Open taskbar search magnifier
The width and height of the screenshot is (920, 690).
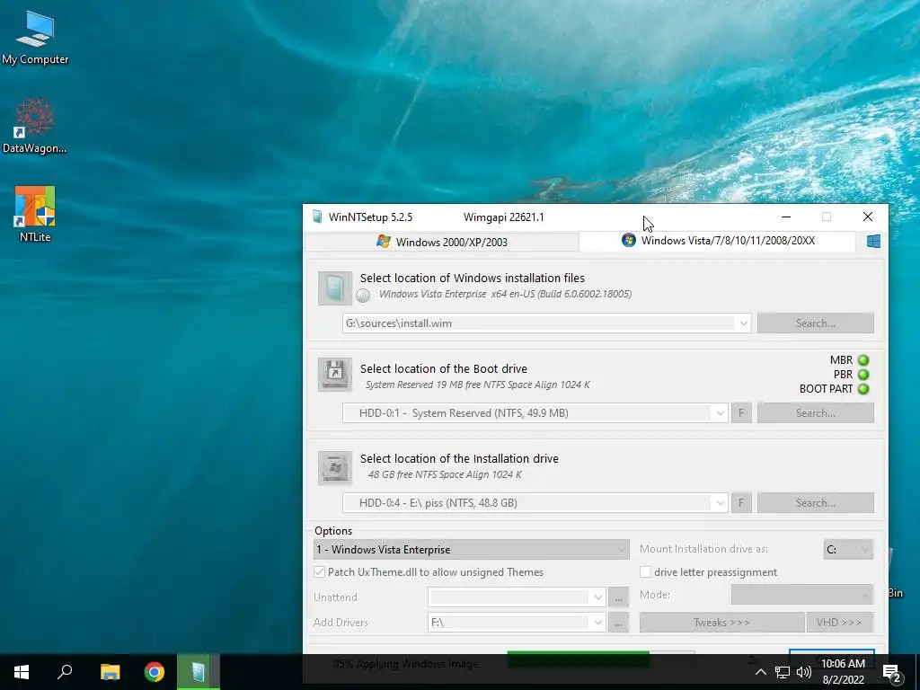pos(65,672)
